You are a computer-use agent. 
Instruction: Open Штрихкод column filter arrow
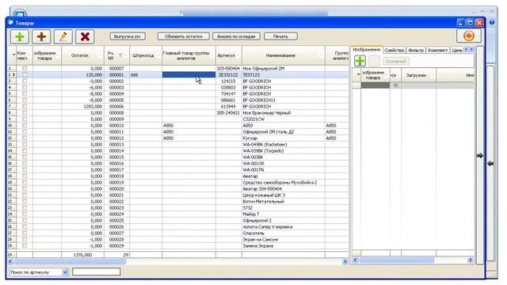(158, 55)
